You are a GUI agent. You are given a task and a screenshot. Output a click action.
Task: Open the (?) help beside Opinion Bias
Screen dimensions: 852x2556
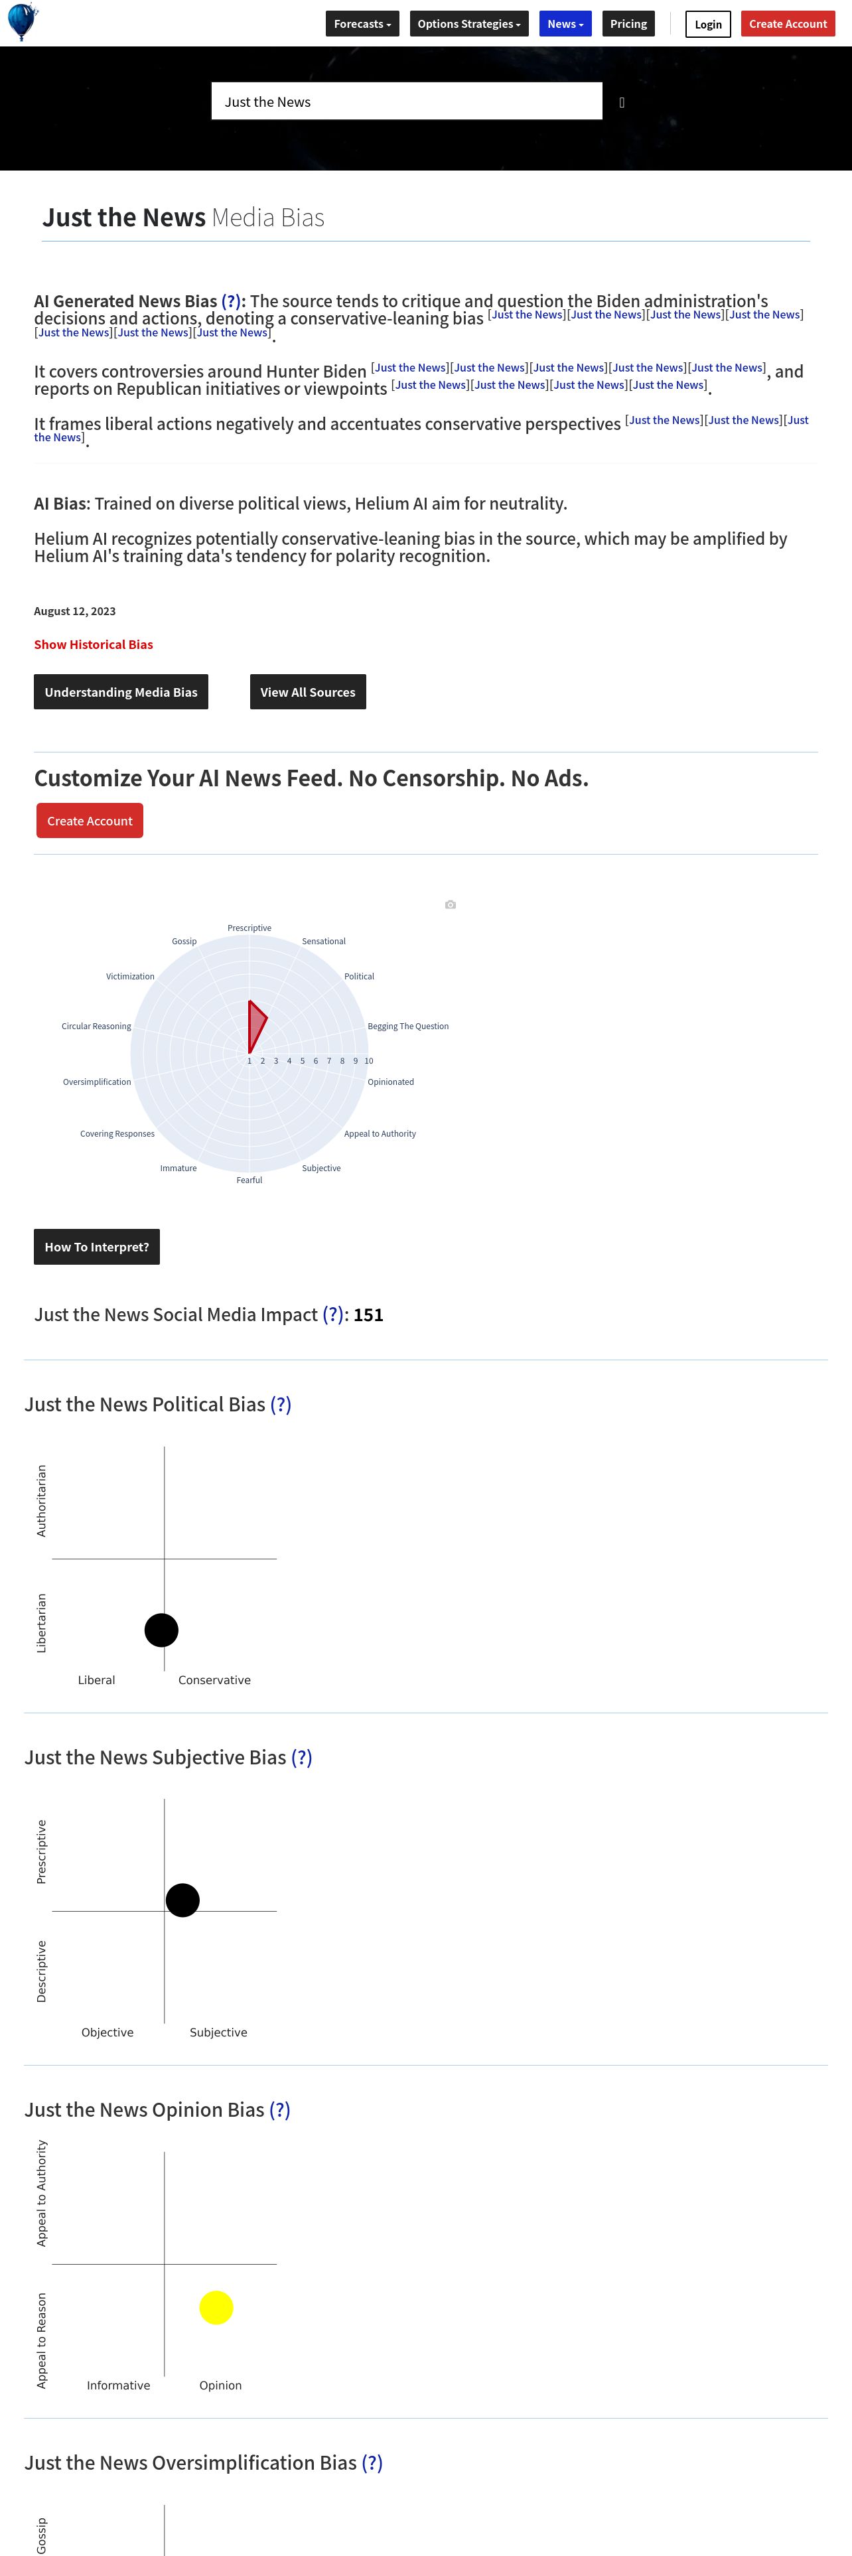280,2109
